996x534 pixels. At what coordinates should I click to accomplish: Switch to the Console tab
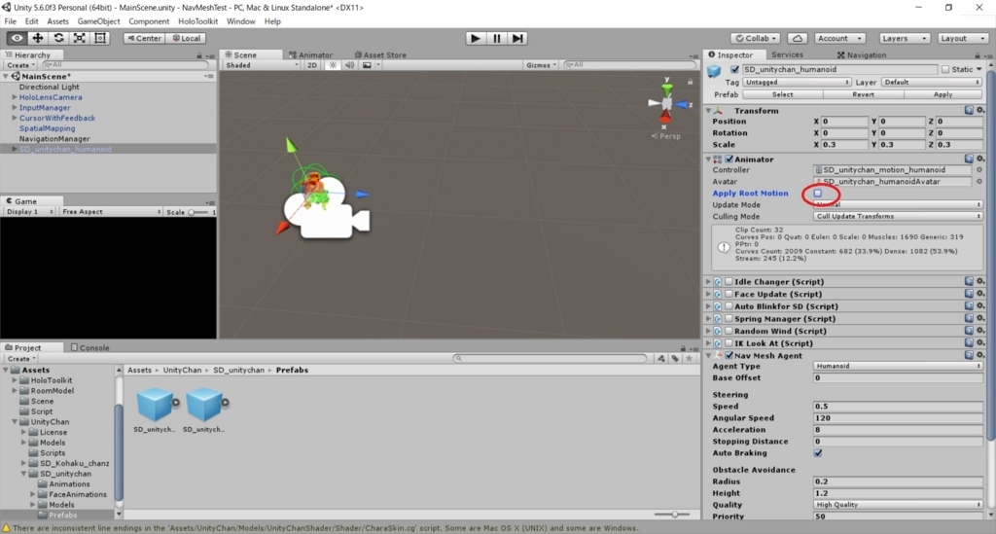click(x=89, y=347)
